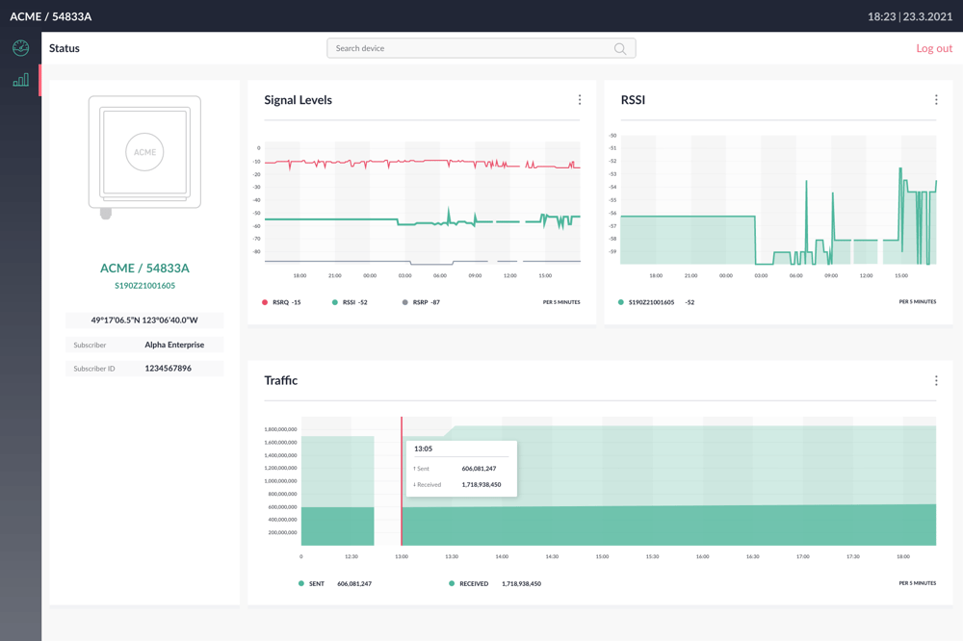Click PER 5 MINUTES label in Signal Levels
Screen dimensions: 963x641
point(561,302)
